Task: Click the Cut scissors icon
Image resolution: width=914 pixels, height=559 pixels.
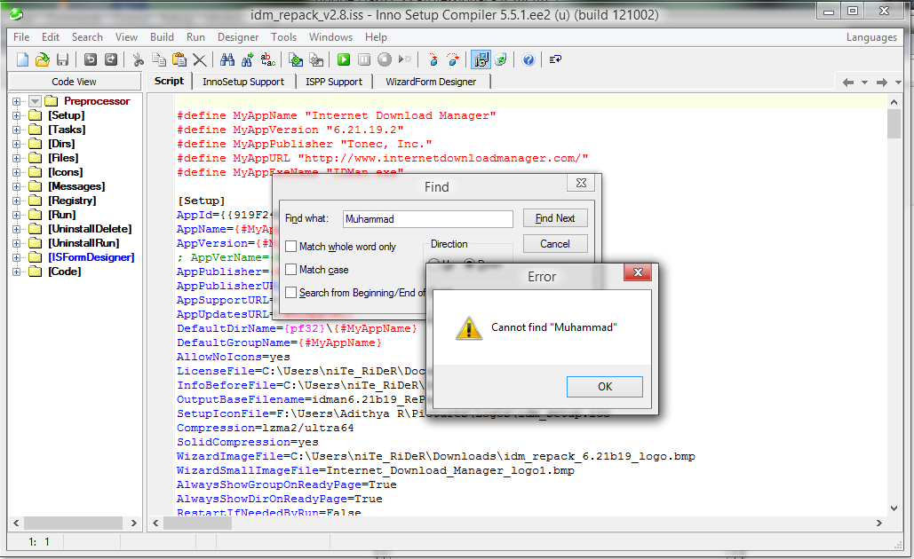Action: coord(138,59)
